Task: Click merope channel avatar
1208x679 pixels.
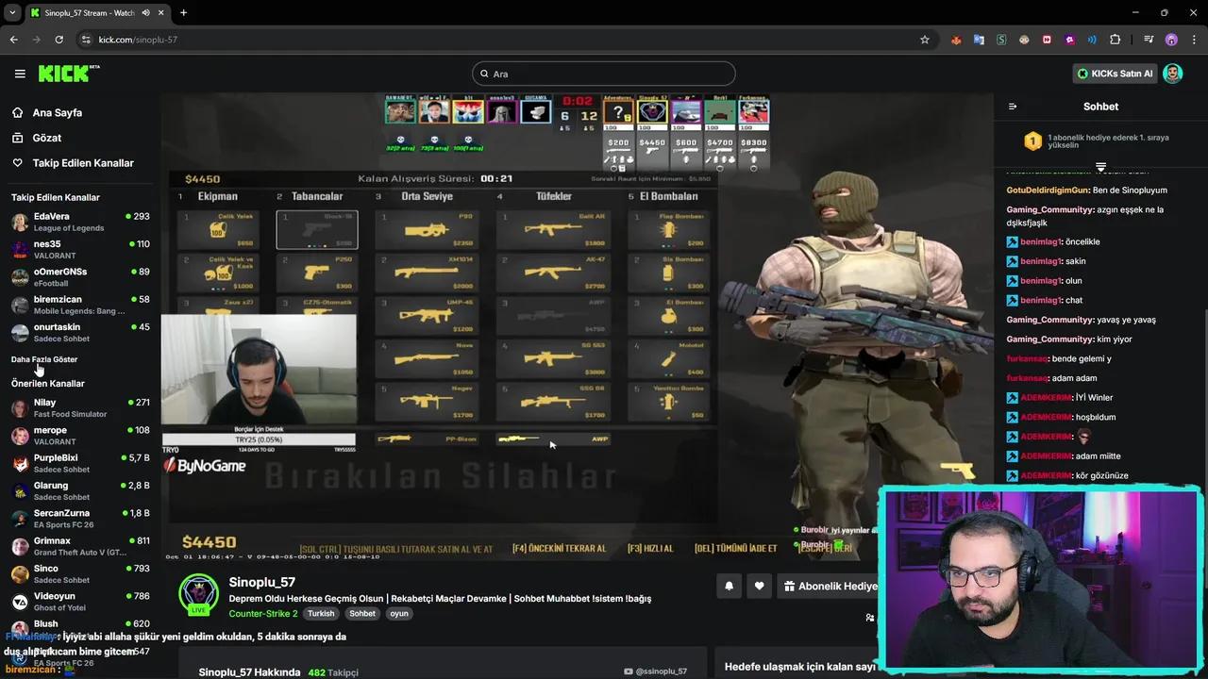Action: [20, 436]
